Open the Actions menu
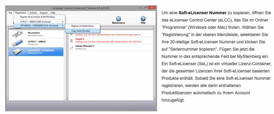The image size is (274, 114). click(33, 13)
